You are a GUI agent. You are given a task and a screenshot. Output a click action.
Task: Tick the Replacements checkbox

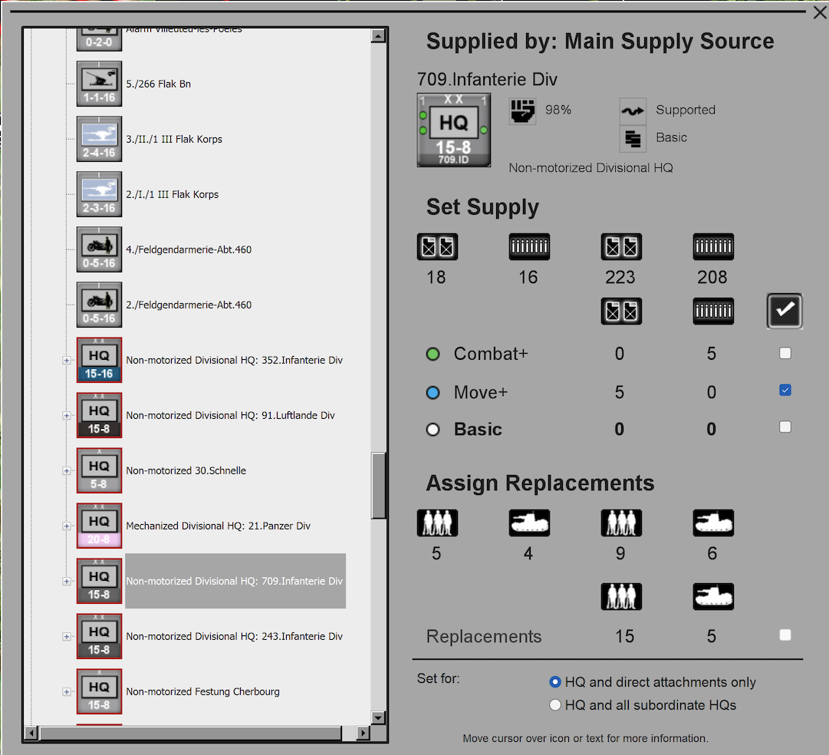pyautogui.click(x=785, y=635)
